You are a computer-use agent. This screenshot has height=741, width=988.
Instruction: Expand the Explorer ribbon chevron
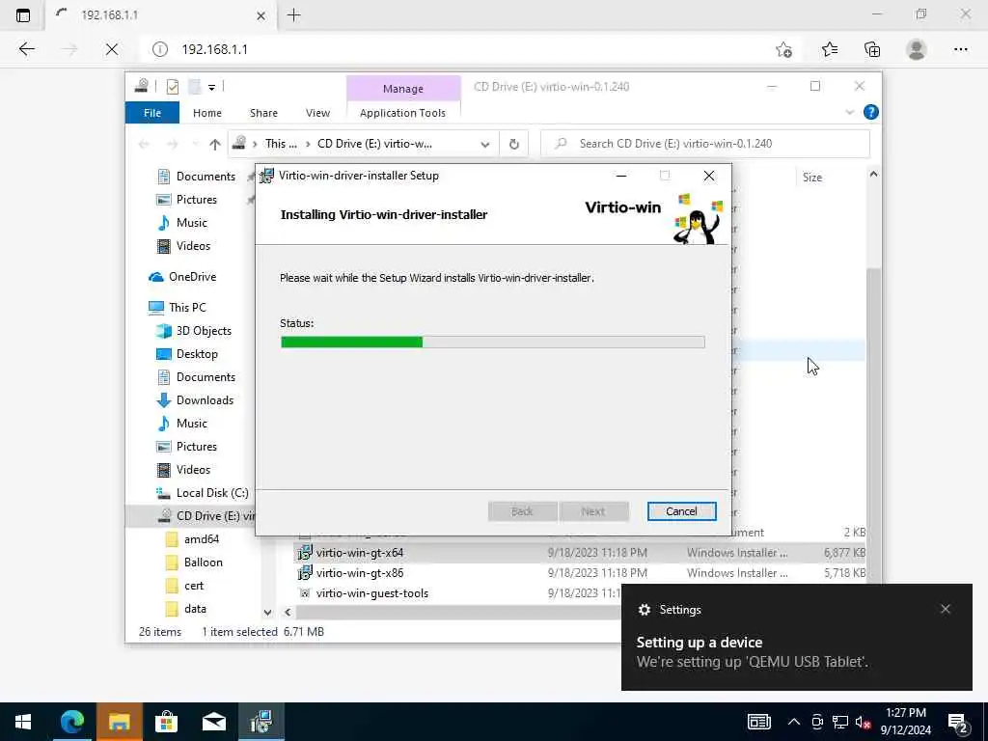pos(849,113)
